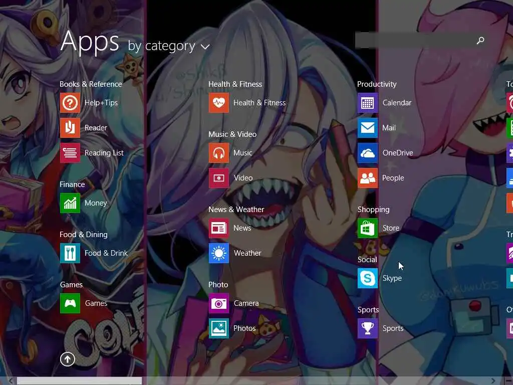Open the Store shopping bag icon
Image resolution: width=513 pixels, height=385 pixels.
point(368,228)
